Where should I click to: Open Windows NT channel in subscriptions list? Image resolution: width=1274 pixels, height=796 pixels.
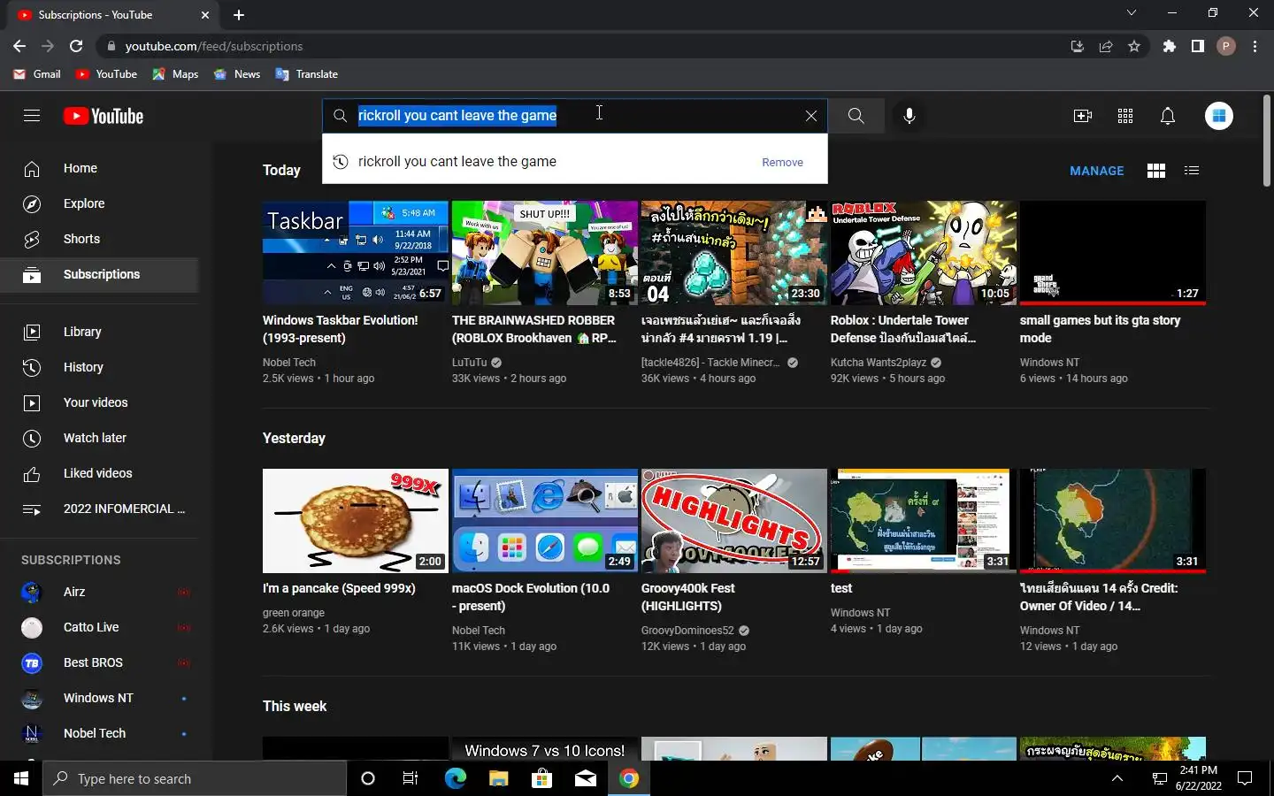[99, 698]
